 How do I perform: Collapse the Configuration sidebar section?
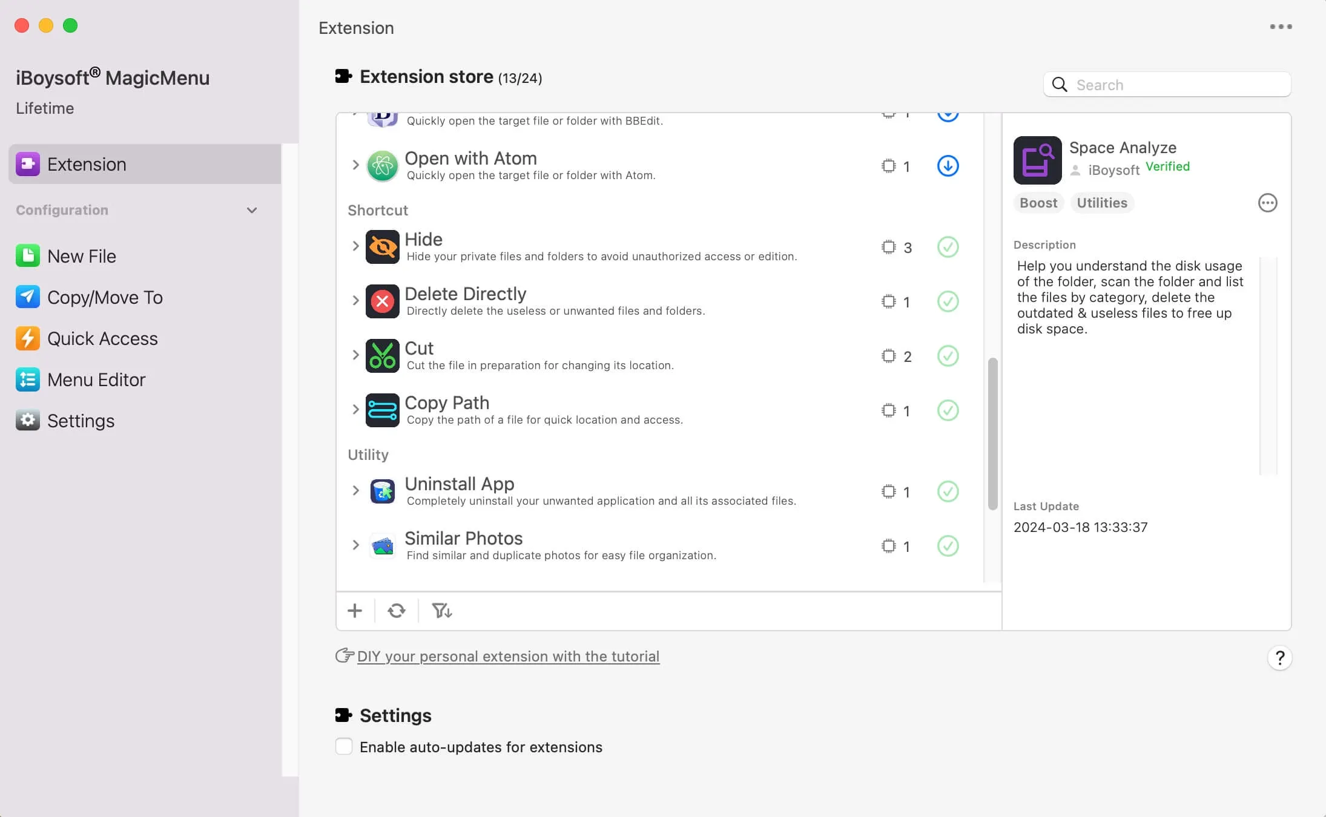252,210
